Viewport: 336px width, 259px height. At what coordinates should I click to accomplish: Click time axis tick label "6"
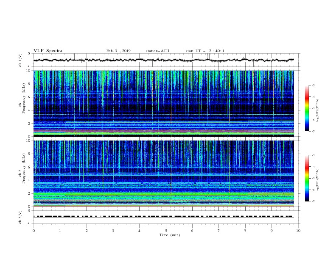[x=192, y=231]
